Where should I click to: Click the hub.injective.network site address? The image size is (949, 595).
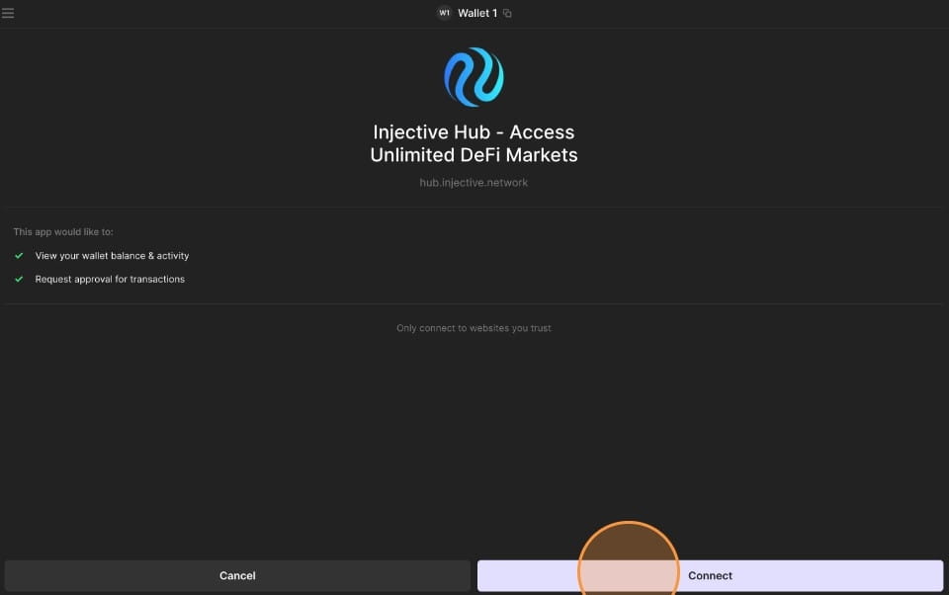[474, 183]
